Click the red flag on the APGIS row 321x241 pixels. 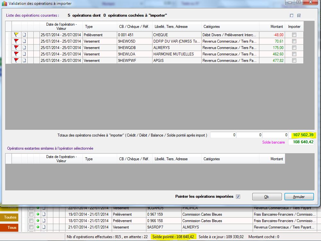[16, 60]
